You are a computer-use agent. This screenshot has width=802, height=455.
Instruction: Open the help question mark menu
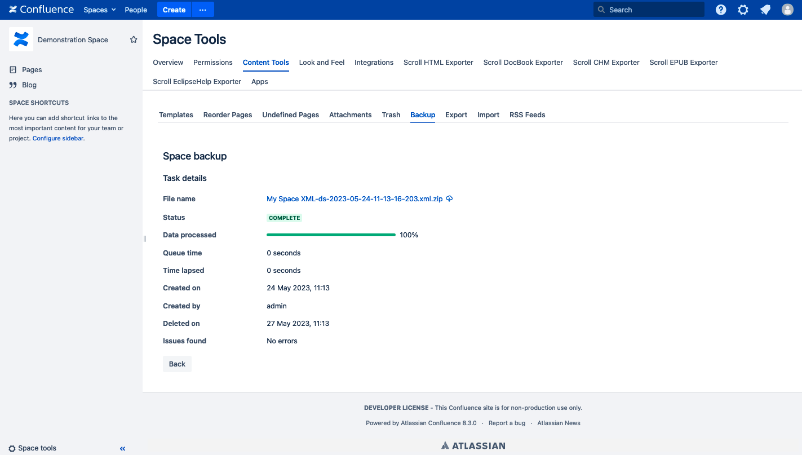721,10
